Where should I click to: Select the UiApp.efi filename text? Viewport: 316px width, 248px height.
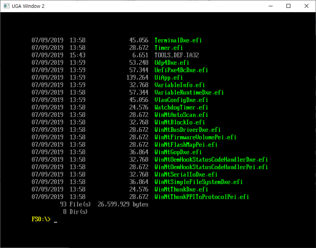click(169, 78)
